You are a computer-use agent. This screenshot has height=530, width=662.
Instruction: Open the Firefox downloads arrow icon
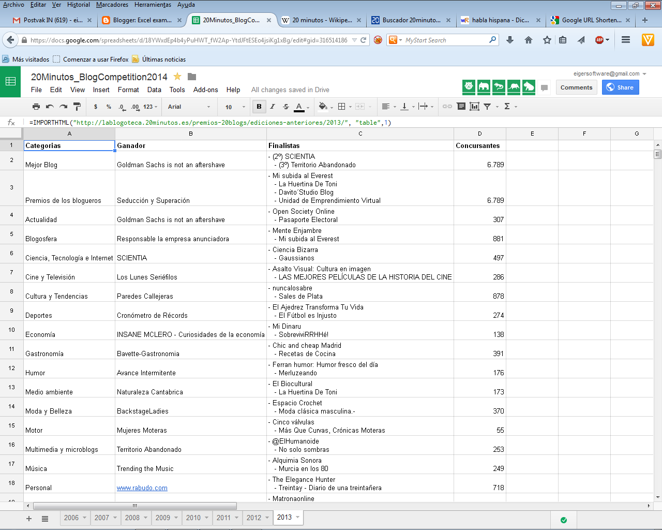tap(510, 40)
